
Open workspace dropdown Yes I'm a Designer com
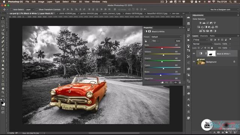pyautogui.click(x=224, y=9)
